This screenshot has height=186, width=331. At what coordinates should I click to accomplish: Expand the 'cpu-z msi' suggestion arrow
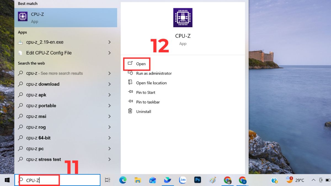110,116
